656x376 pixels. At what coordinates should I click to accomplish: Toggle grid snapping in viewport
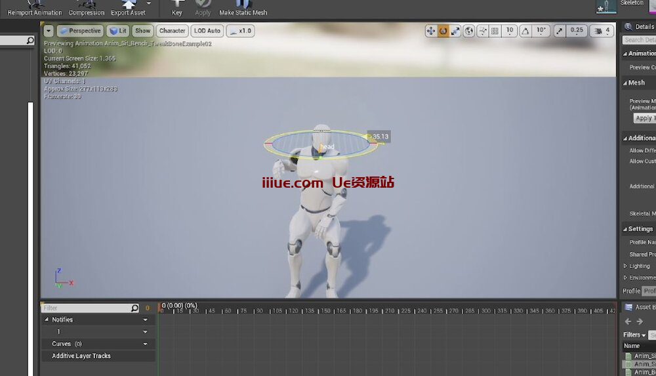(495, 31)
